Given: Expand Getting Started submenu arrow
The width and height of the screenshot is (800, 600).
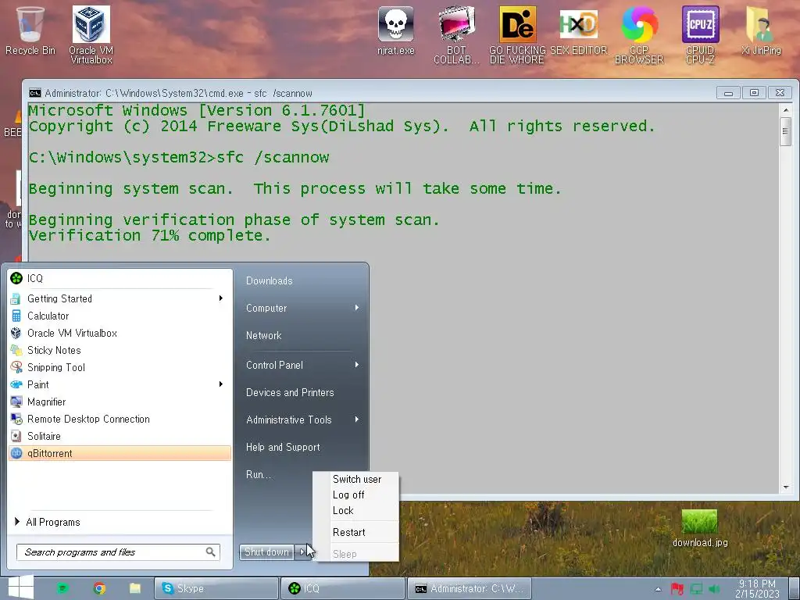Looking at the screenshot, I should coord(221,298).
